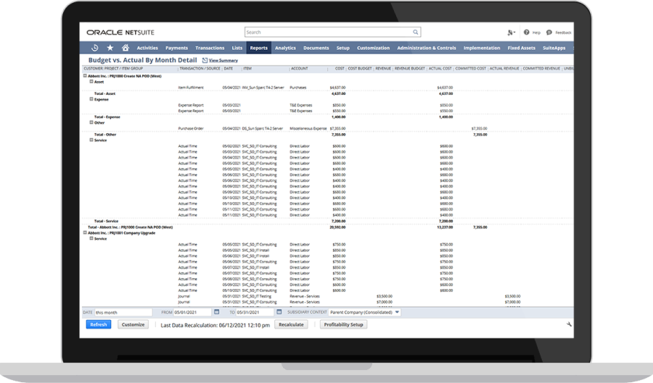The height and width of the screenshot is (383, 653).
Task: Open the Activities menu
Action: (x=147, y=48)
